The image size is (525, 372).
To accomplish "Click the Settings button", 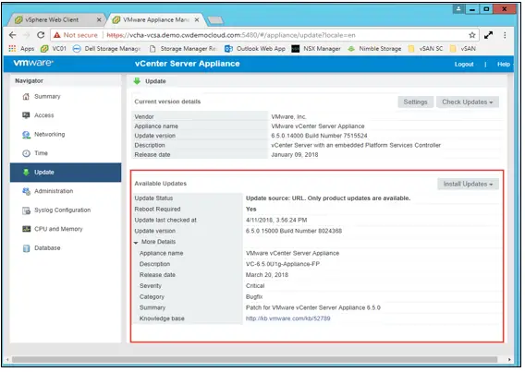I will coord(416,102).
